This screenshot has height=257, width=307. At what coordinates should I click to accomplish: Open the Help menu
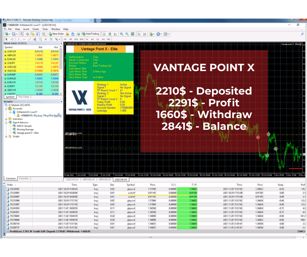coord(66,29)
